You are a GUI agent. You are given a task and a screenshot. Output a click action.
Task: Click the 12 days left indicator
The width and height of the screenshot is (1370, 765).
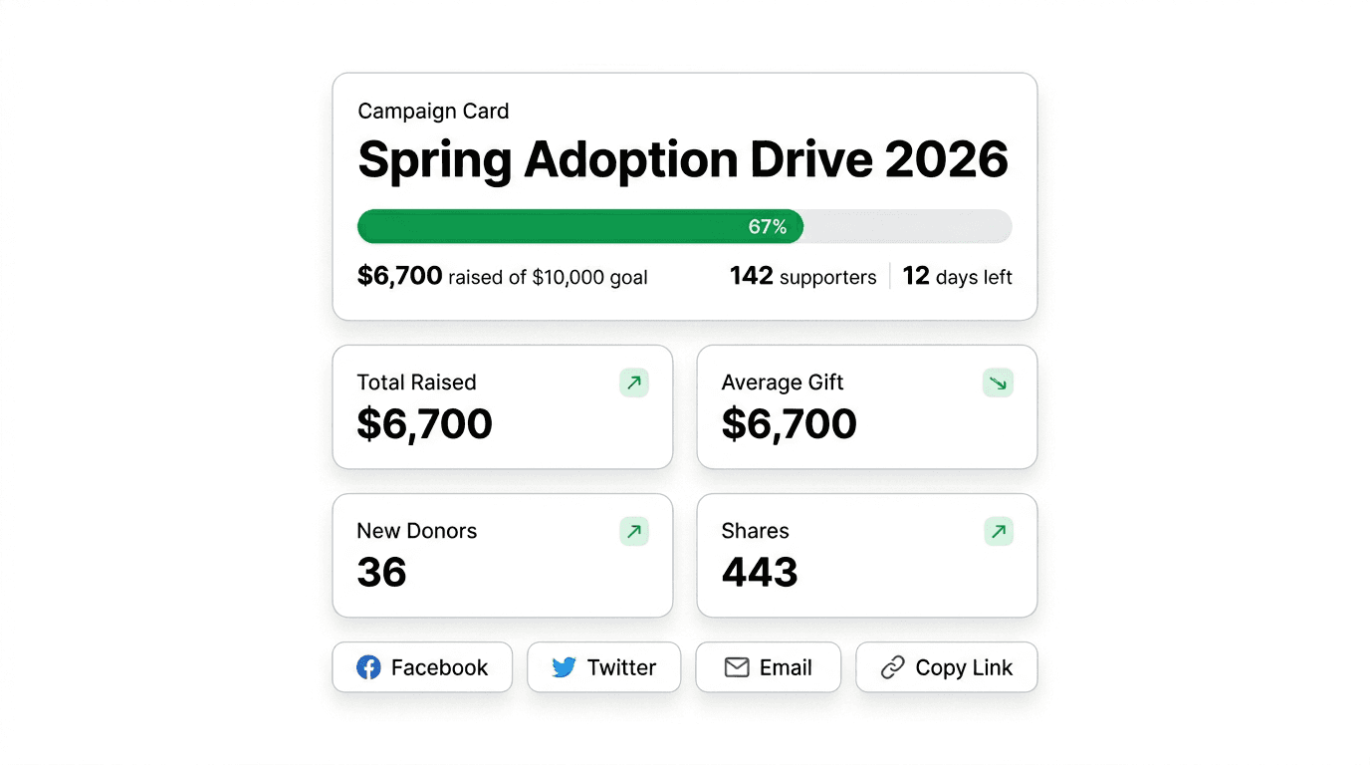[957, 276]
